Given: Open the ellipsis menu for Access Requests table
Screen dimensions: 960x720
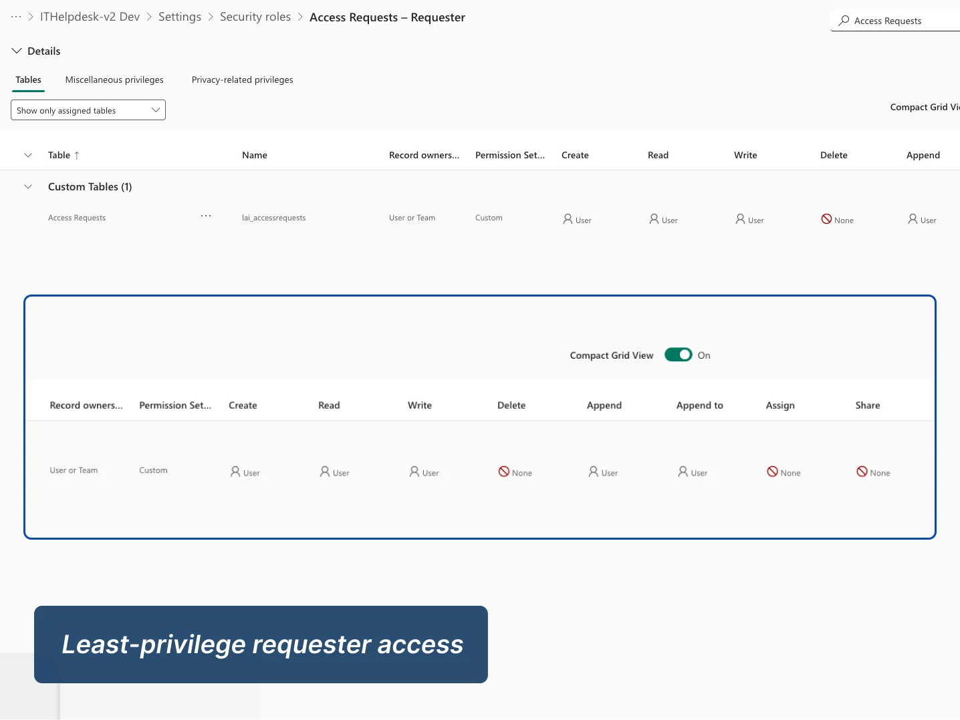Looking at the screenshot, I should (205, 216).
